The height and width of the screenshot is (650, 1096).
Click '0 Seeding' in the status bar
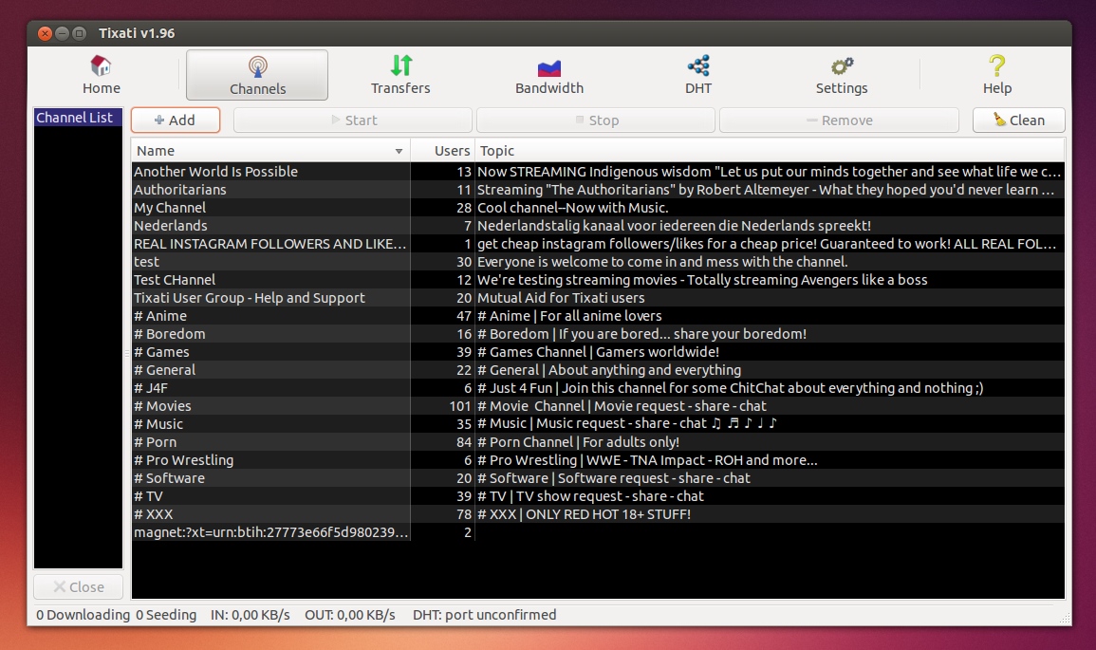166,615
